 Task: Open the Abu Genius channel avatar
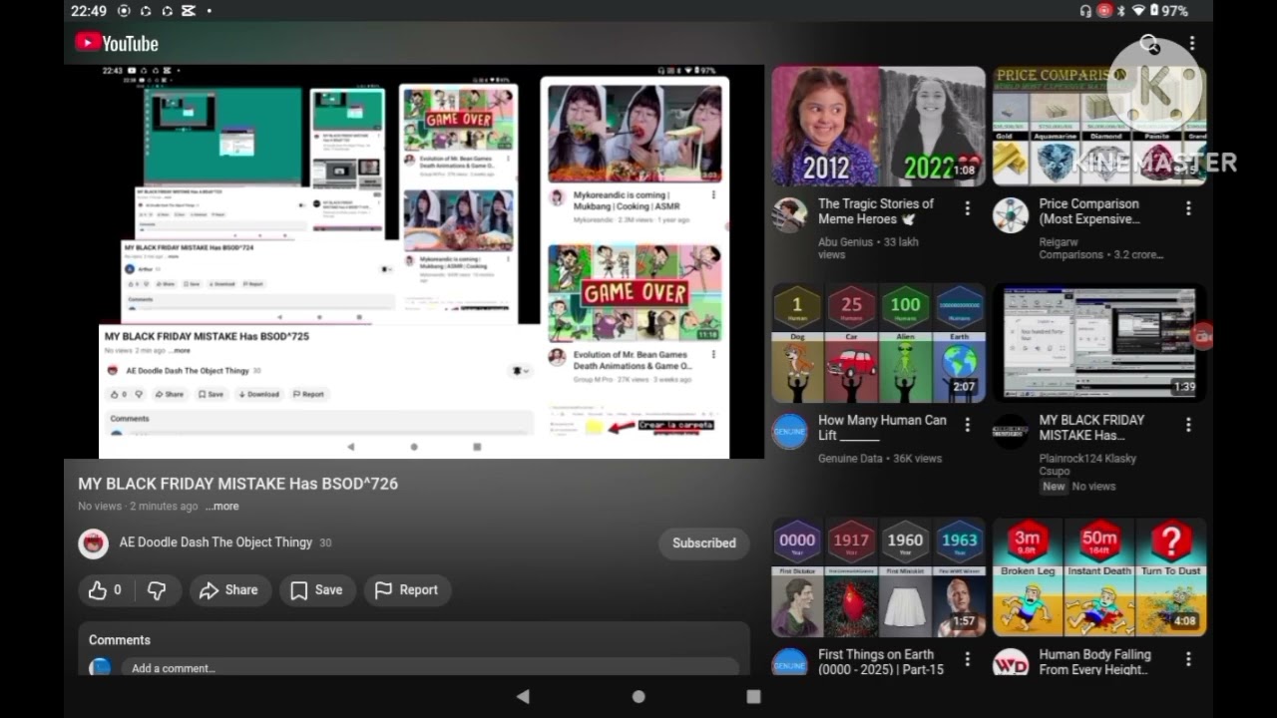(x=789, y=214)
